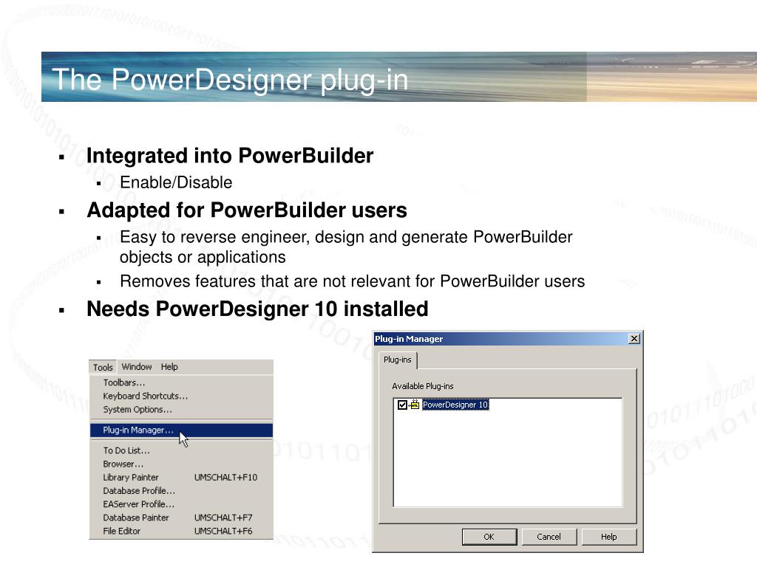Uncheck the PowerDesigner 10 plug-in checkbox

402,405
